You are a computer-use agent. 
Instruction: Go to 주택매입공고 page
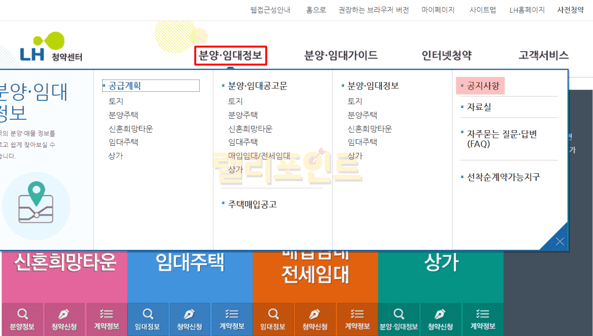click(x=252, y=204)
